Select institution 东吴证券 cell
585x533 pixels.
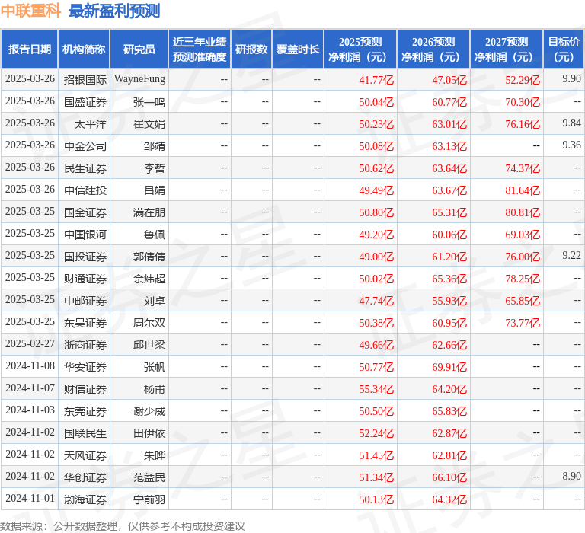pos(85,323)
